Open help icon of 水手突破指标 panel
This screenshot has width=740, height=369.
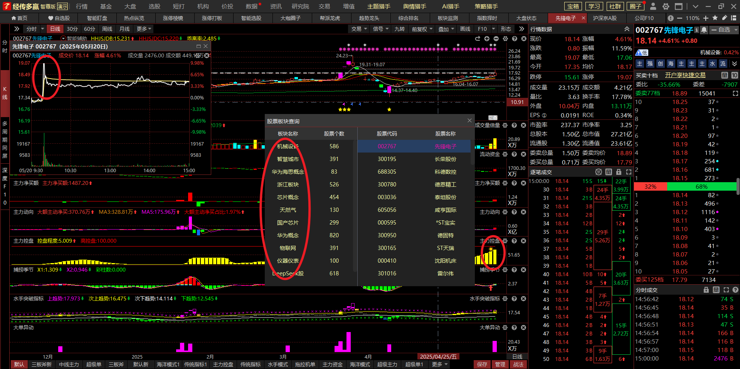pos(514,299)
